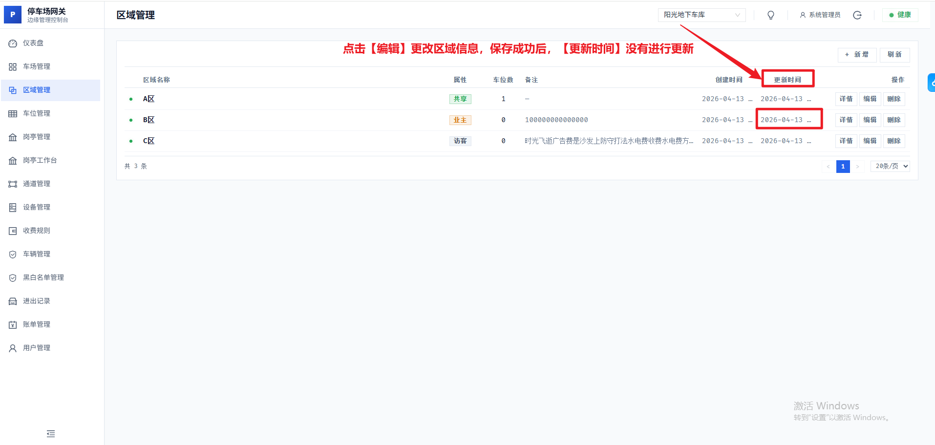Click the lightbulb icon in header
The image size is (935, 445).
[x=771, y=15]
